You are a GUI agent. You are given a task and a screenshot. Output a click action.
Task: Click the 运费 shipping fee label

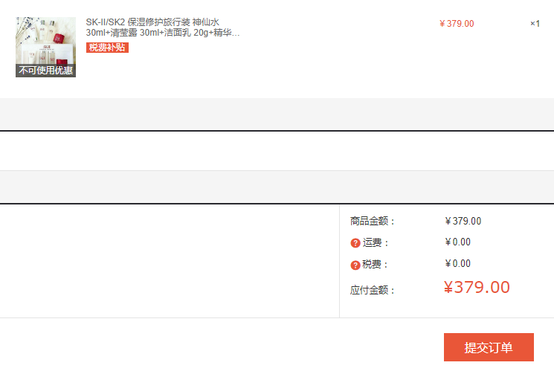pos(376,242)
